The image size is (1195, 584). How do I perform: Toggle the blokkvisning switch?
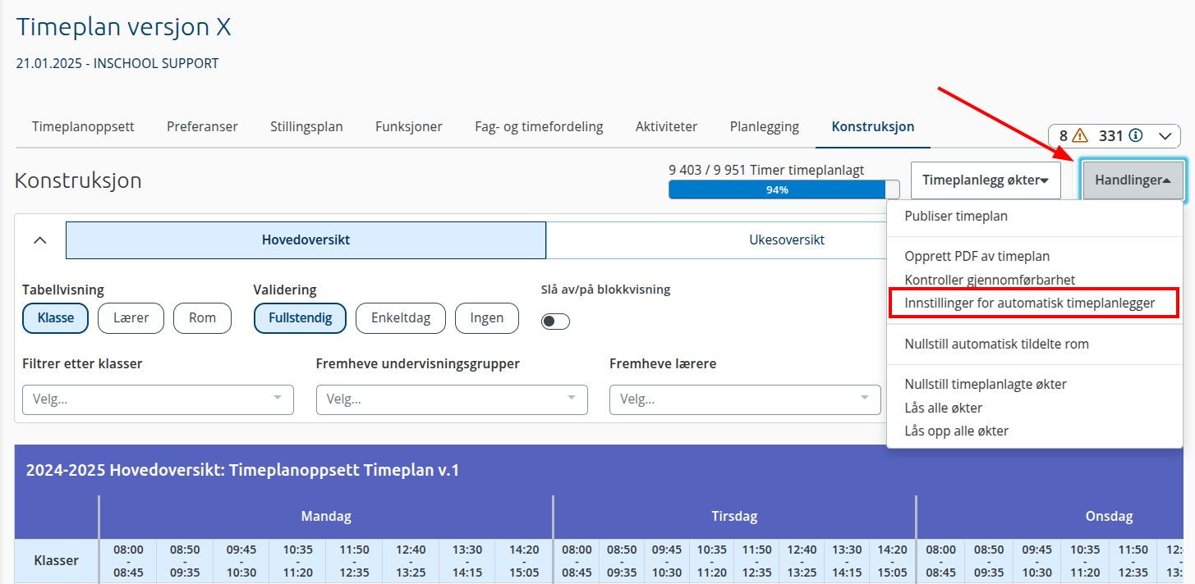pyautogui.click(x=555, y=322)
